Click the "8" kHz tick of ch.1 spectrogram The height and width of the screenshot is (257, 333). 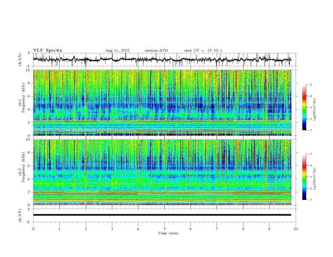(x=29, y=83)
